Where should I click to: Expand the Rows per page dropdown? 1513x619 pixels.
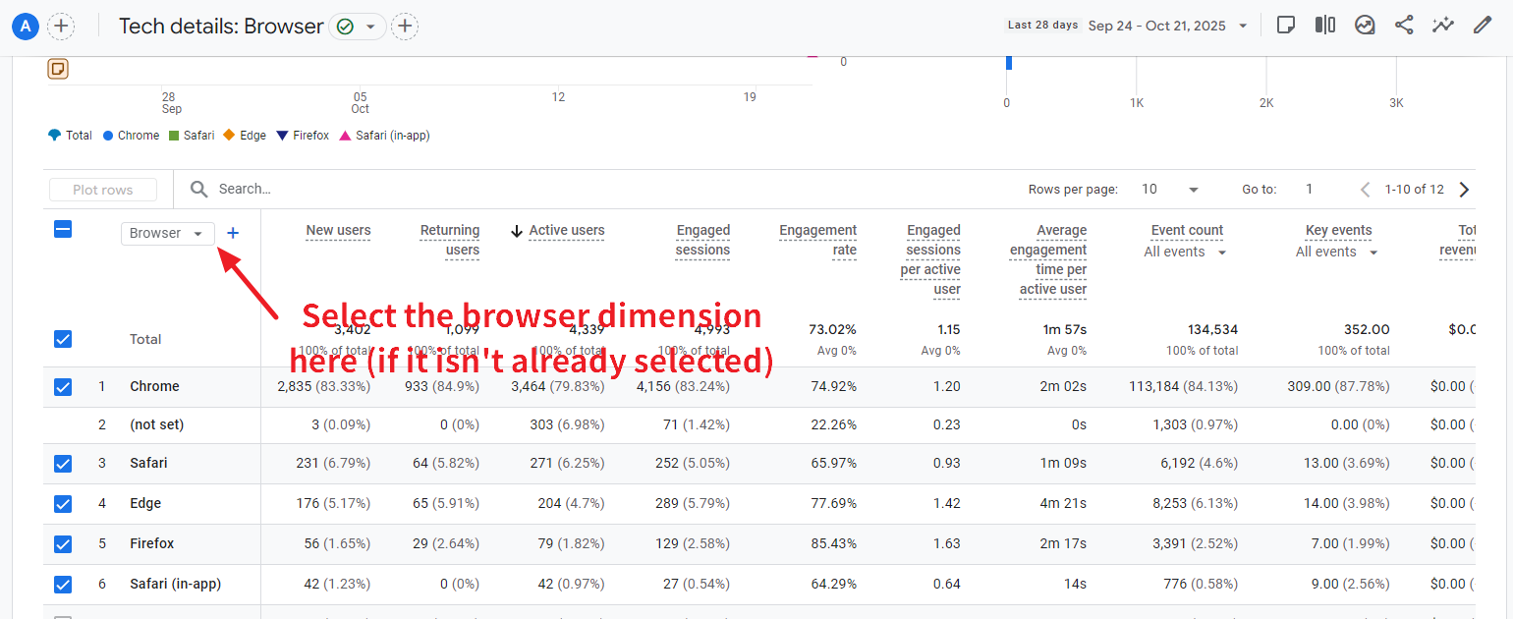pyautogui.click(x=1169, y=190)
